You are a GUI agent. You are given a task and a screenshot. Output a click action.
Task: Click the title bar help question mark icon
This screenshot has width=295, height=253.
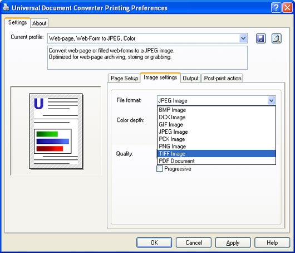pyautogui.click(x=276, y=8)
